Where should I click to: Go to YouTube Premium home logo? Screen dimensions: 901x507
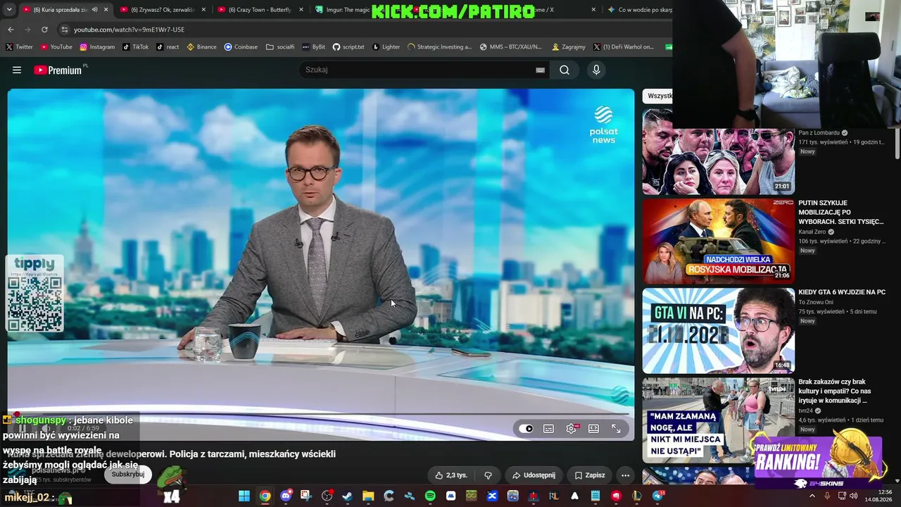59,70
